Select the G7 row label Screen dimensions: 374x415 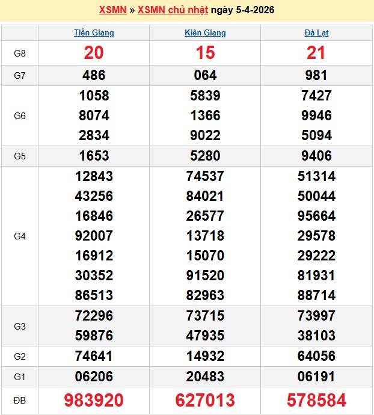click(x=20, y=75)
